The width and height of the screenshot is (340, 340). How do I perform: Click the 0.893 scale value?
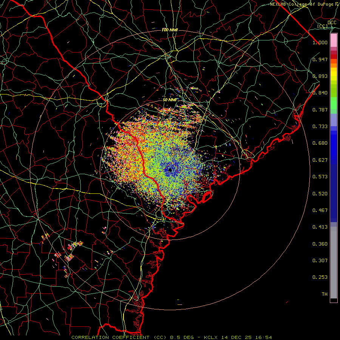pos(320,76)
